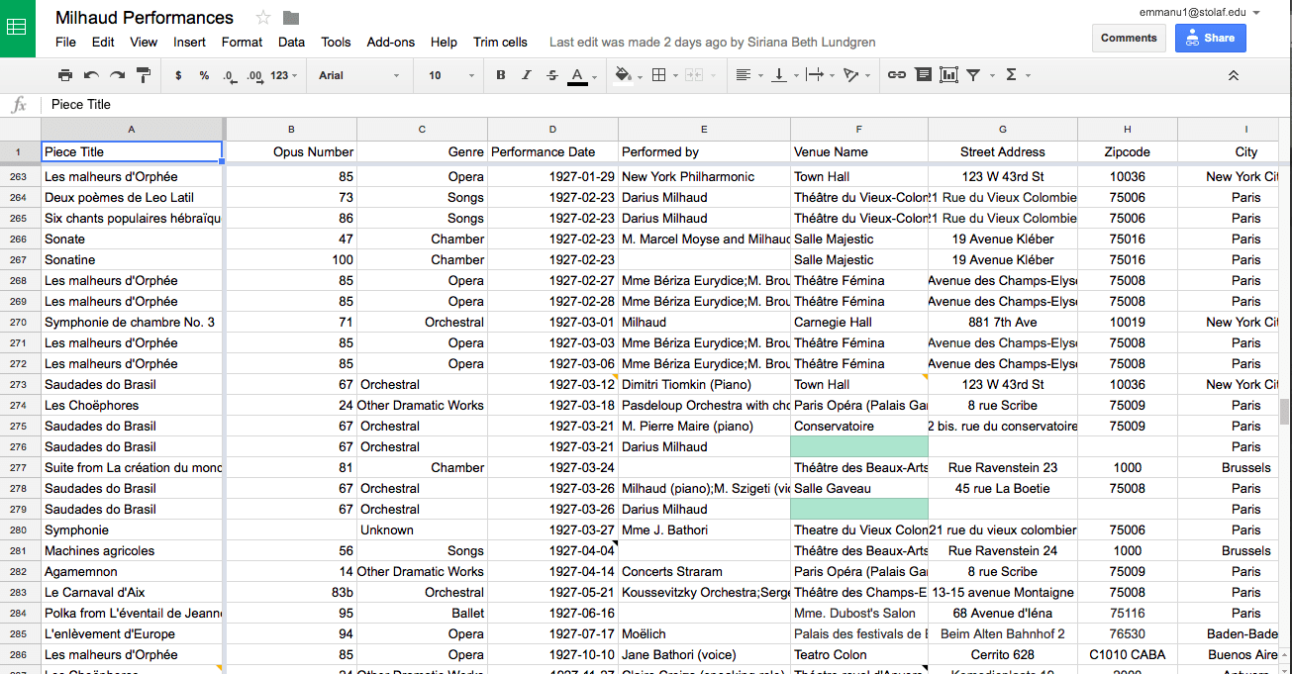1292x674 pixels.
Task: Select the Performance Date header cell
Action: click(552, 152)
